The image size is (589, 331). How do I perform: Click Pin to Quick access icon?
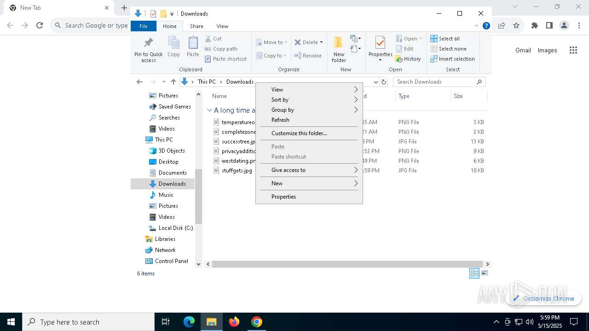point(148,50)
